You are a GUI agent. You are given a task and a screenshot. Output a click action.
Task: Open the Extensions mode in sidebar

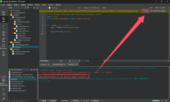[x=3, y=46]
